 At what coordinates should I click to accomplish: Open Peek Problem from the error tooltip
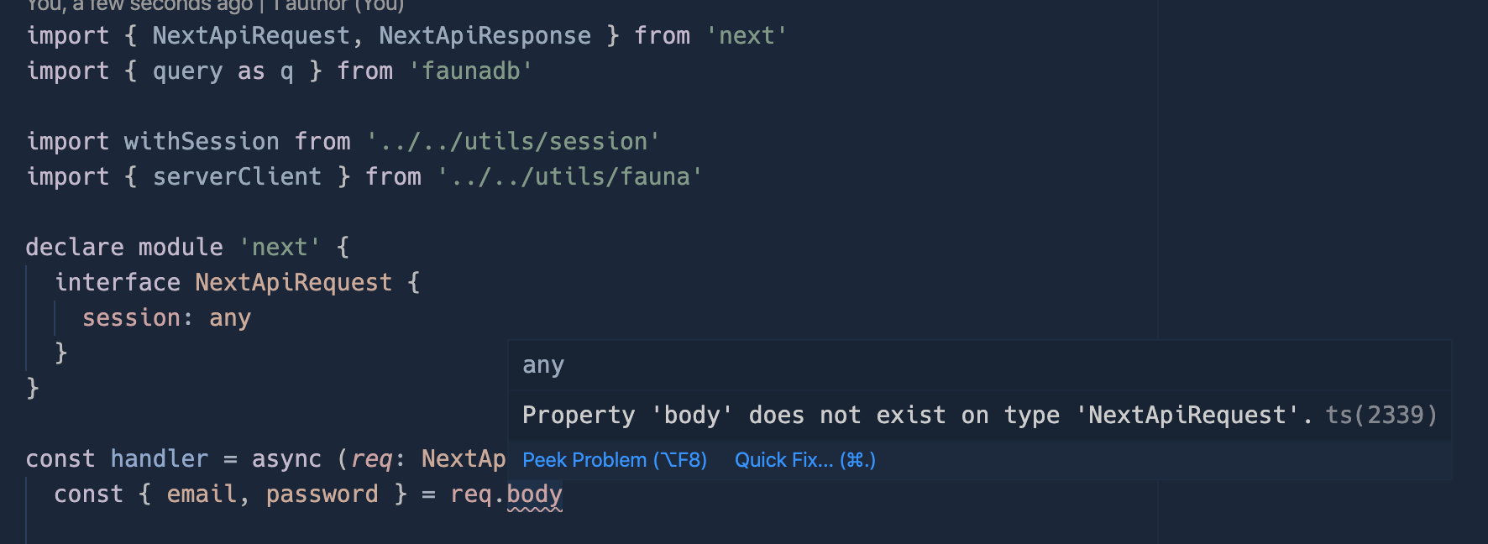(614, 460)
